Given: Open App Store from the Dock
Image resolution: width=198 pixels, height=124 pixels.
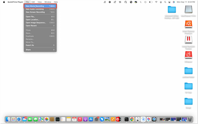Looking at the screenshot, I should pos(91,119).
